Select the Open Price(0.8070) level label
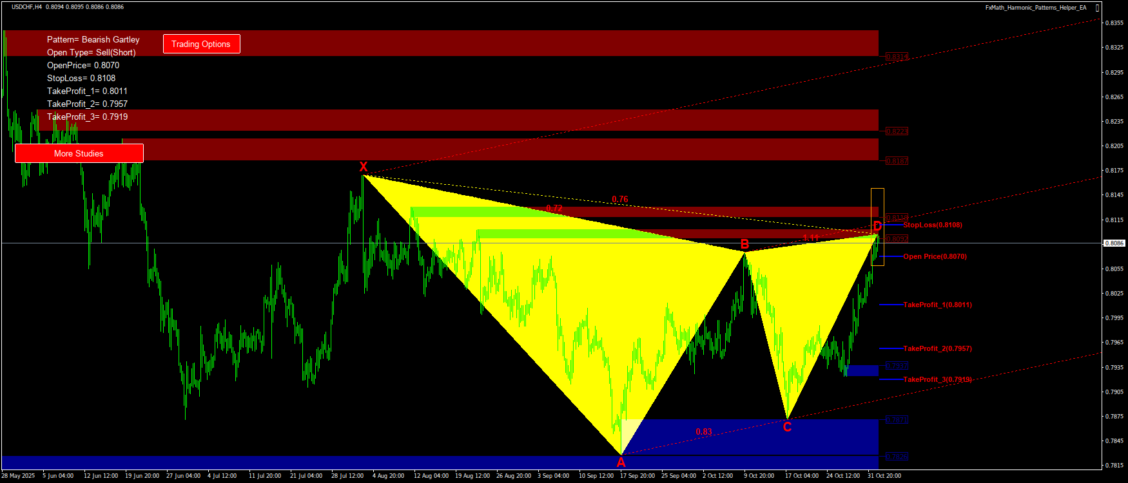This screenshot has width=1128, height=483. click(x=935, y=256)
